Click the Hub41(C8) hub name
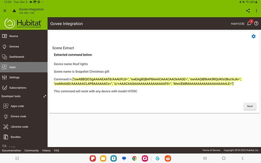The height and width of the screenshot is (163, 261). point(238,24)
